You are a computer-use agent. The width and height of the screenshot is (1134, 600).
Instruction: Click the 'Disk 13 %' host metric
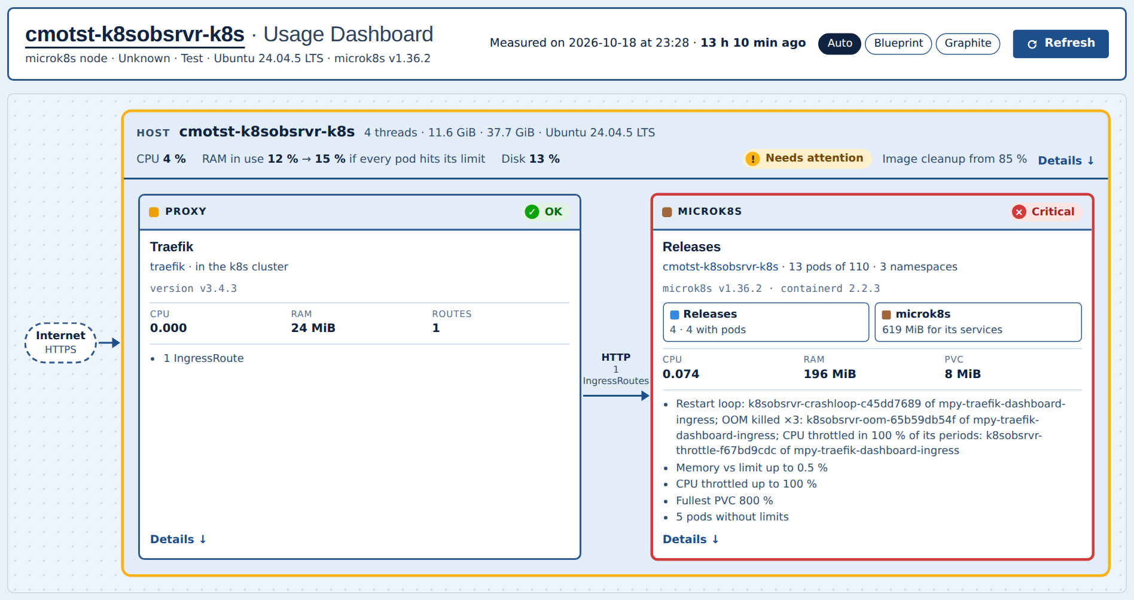click(x=531, y=159)
